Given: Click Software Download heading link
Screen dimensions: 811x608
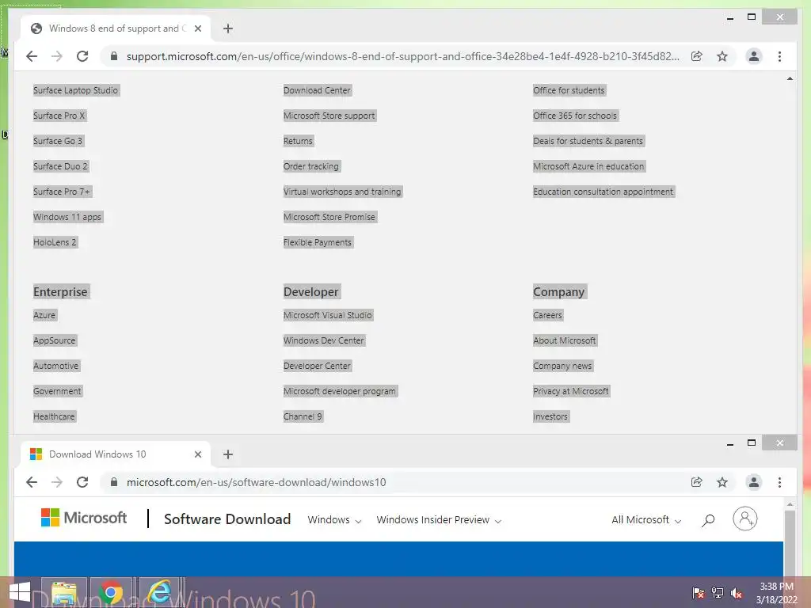Looking at the screenshot, I should (227, 519).
